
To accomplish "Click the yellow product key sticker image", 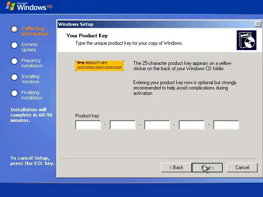I will click(99, 66).
